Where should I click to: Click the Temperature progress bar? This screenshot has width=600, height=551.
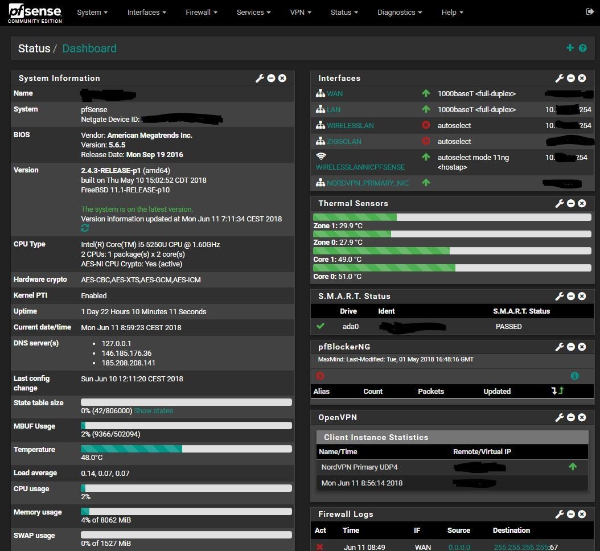pos(186,449)
